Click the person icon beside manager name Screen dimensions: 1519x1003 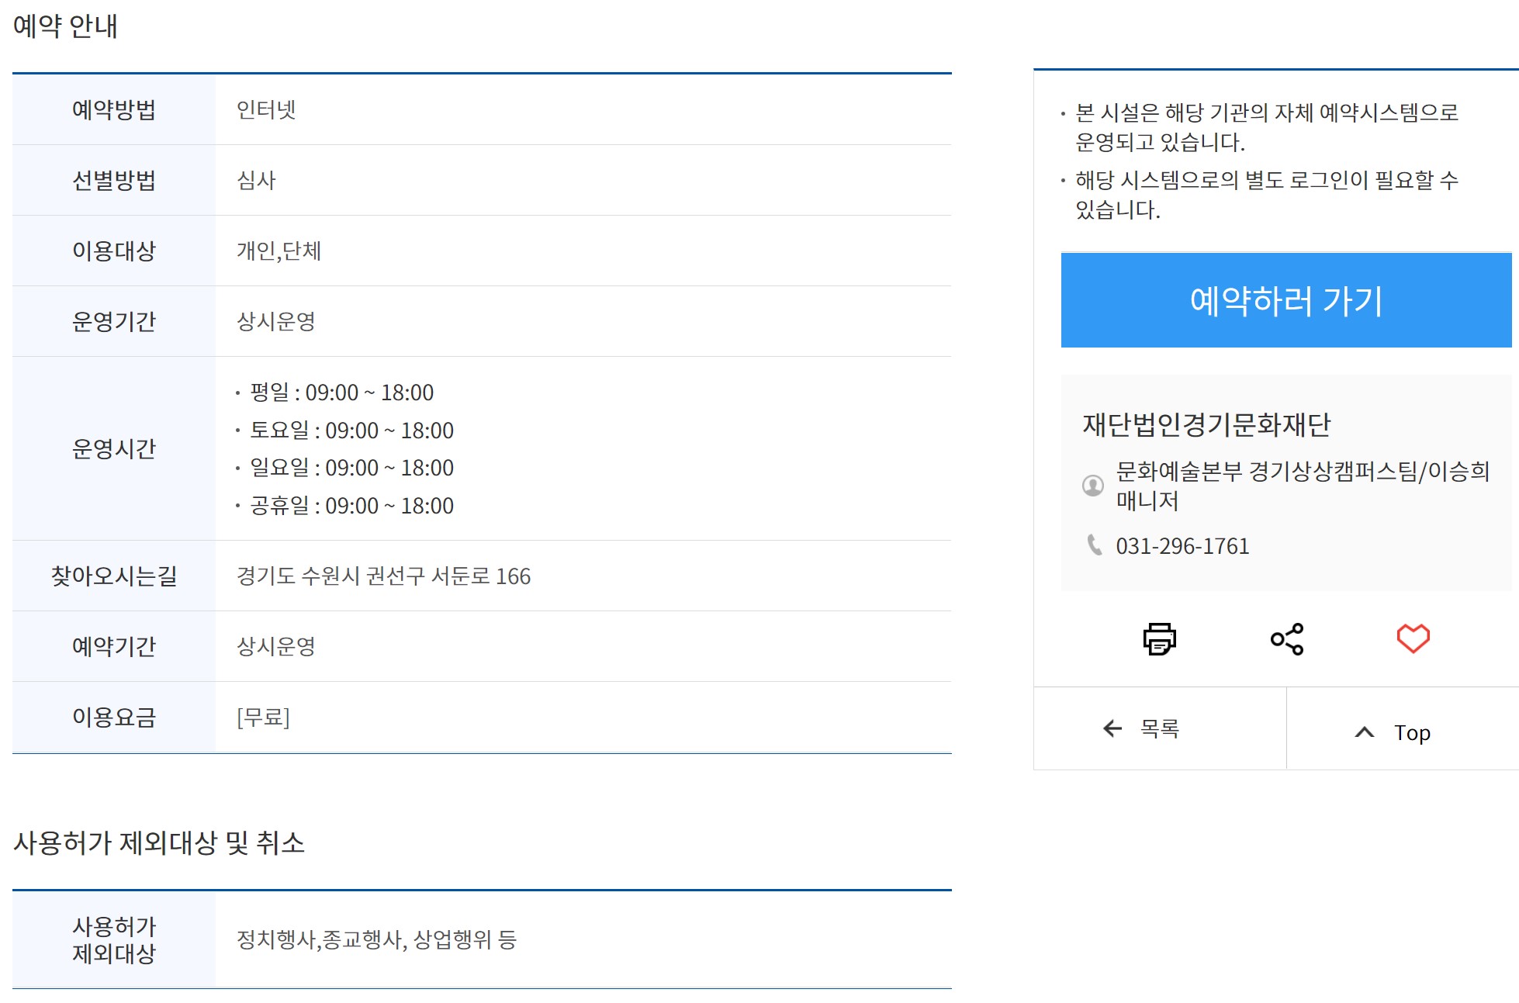tap(1092, 485)
